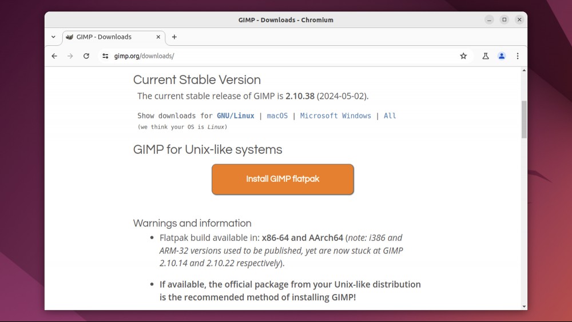
Task: Show downloads for Microsoft Windows
Action: click(x=336, y=116)
